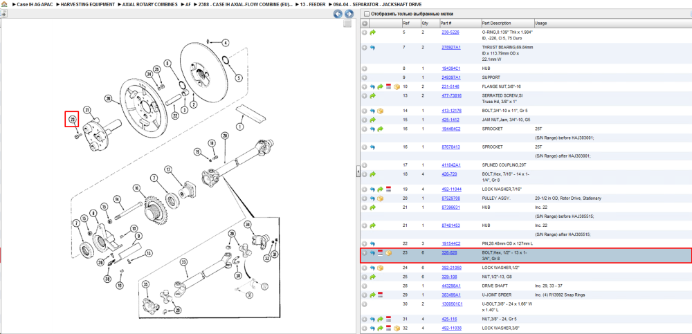Open '2388 - CASE IH AXIAL-FLOW COMBINE' breadcrumb
Viewport: 692px width, 334px height.
246,4
